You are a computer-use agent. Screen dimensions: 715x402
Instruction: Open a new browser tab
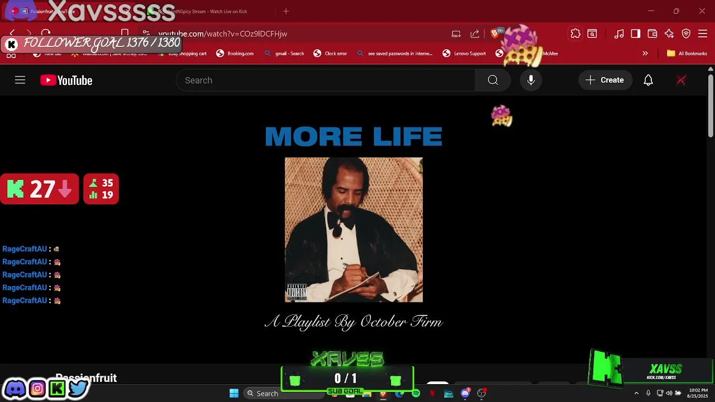click(x=286, y=11)
